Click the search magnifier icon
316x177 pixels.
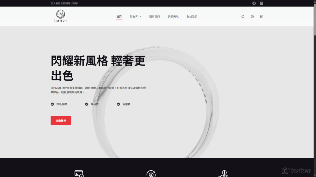243,17
